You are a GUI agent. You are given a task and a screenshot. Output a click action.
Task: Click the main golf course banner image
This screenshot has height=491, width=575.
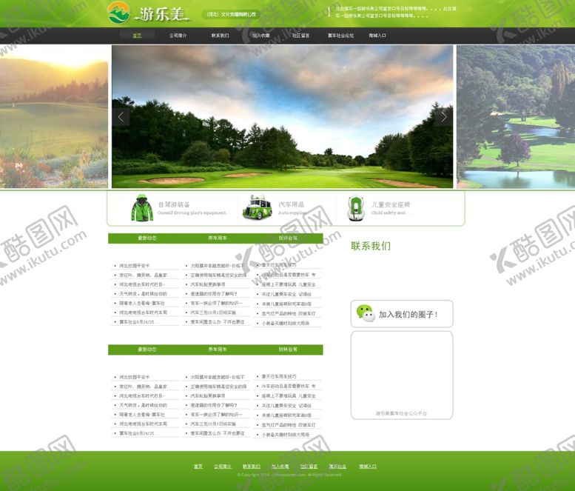point(283,117)
